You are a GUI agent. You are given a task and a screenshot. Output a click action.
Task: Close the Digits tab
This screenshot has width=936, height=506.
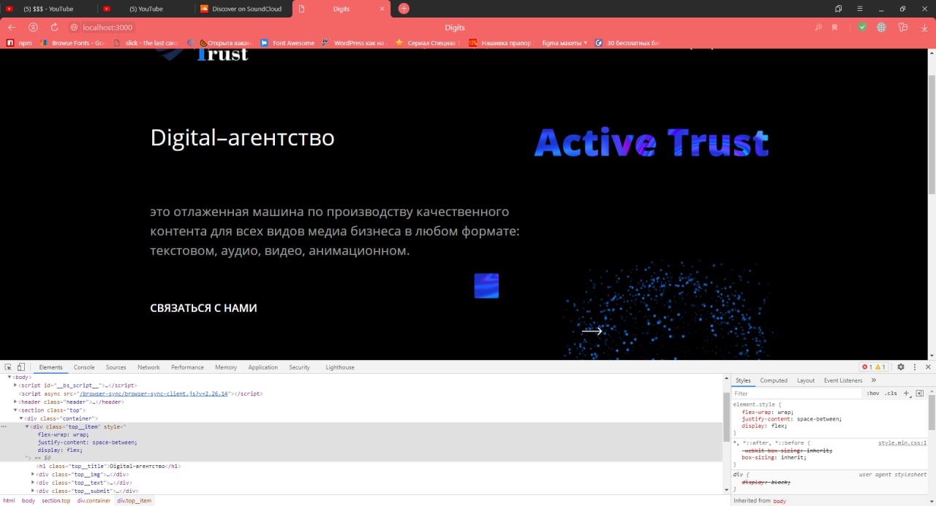click(383, 9)
